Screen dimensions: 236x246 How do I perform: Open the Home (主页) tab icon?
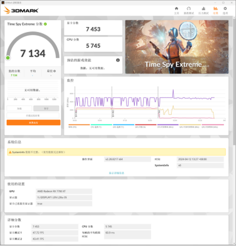pos(176,8)
